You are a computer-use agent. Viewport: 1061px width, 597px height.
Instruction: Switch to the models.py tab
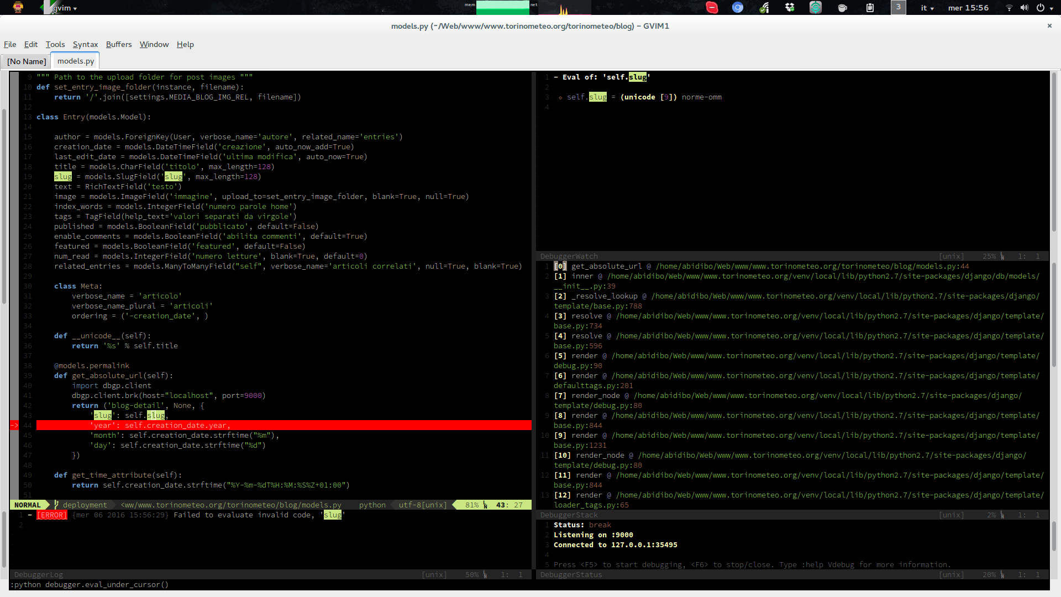[x=76, y=61]
